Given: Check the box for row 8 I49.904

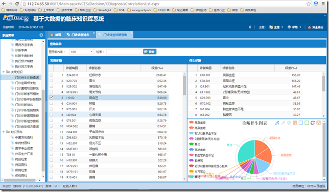Looking at the screenshot, I should (x=51, y=114).
